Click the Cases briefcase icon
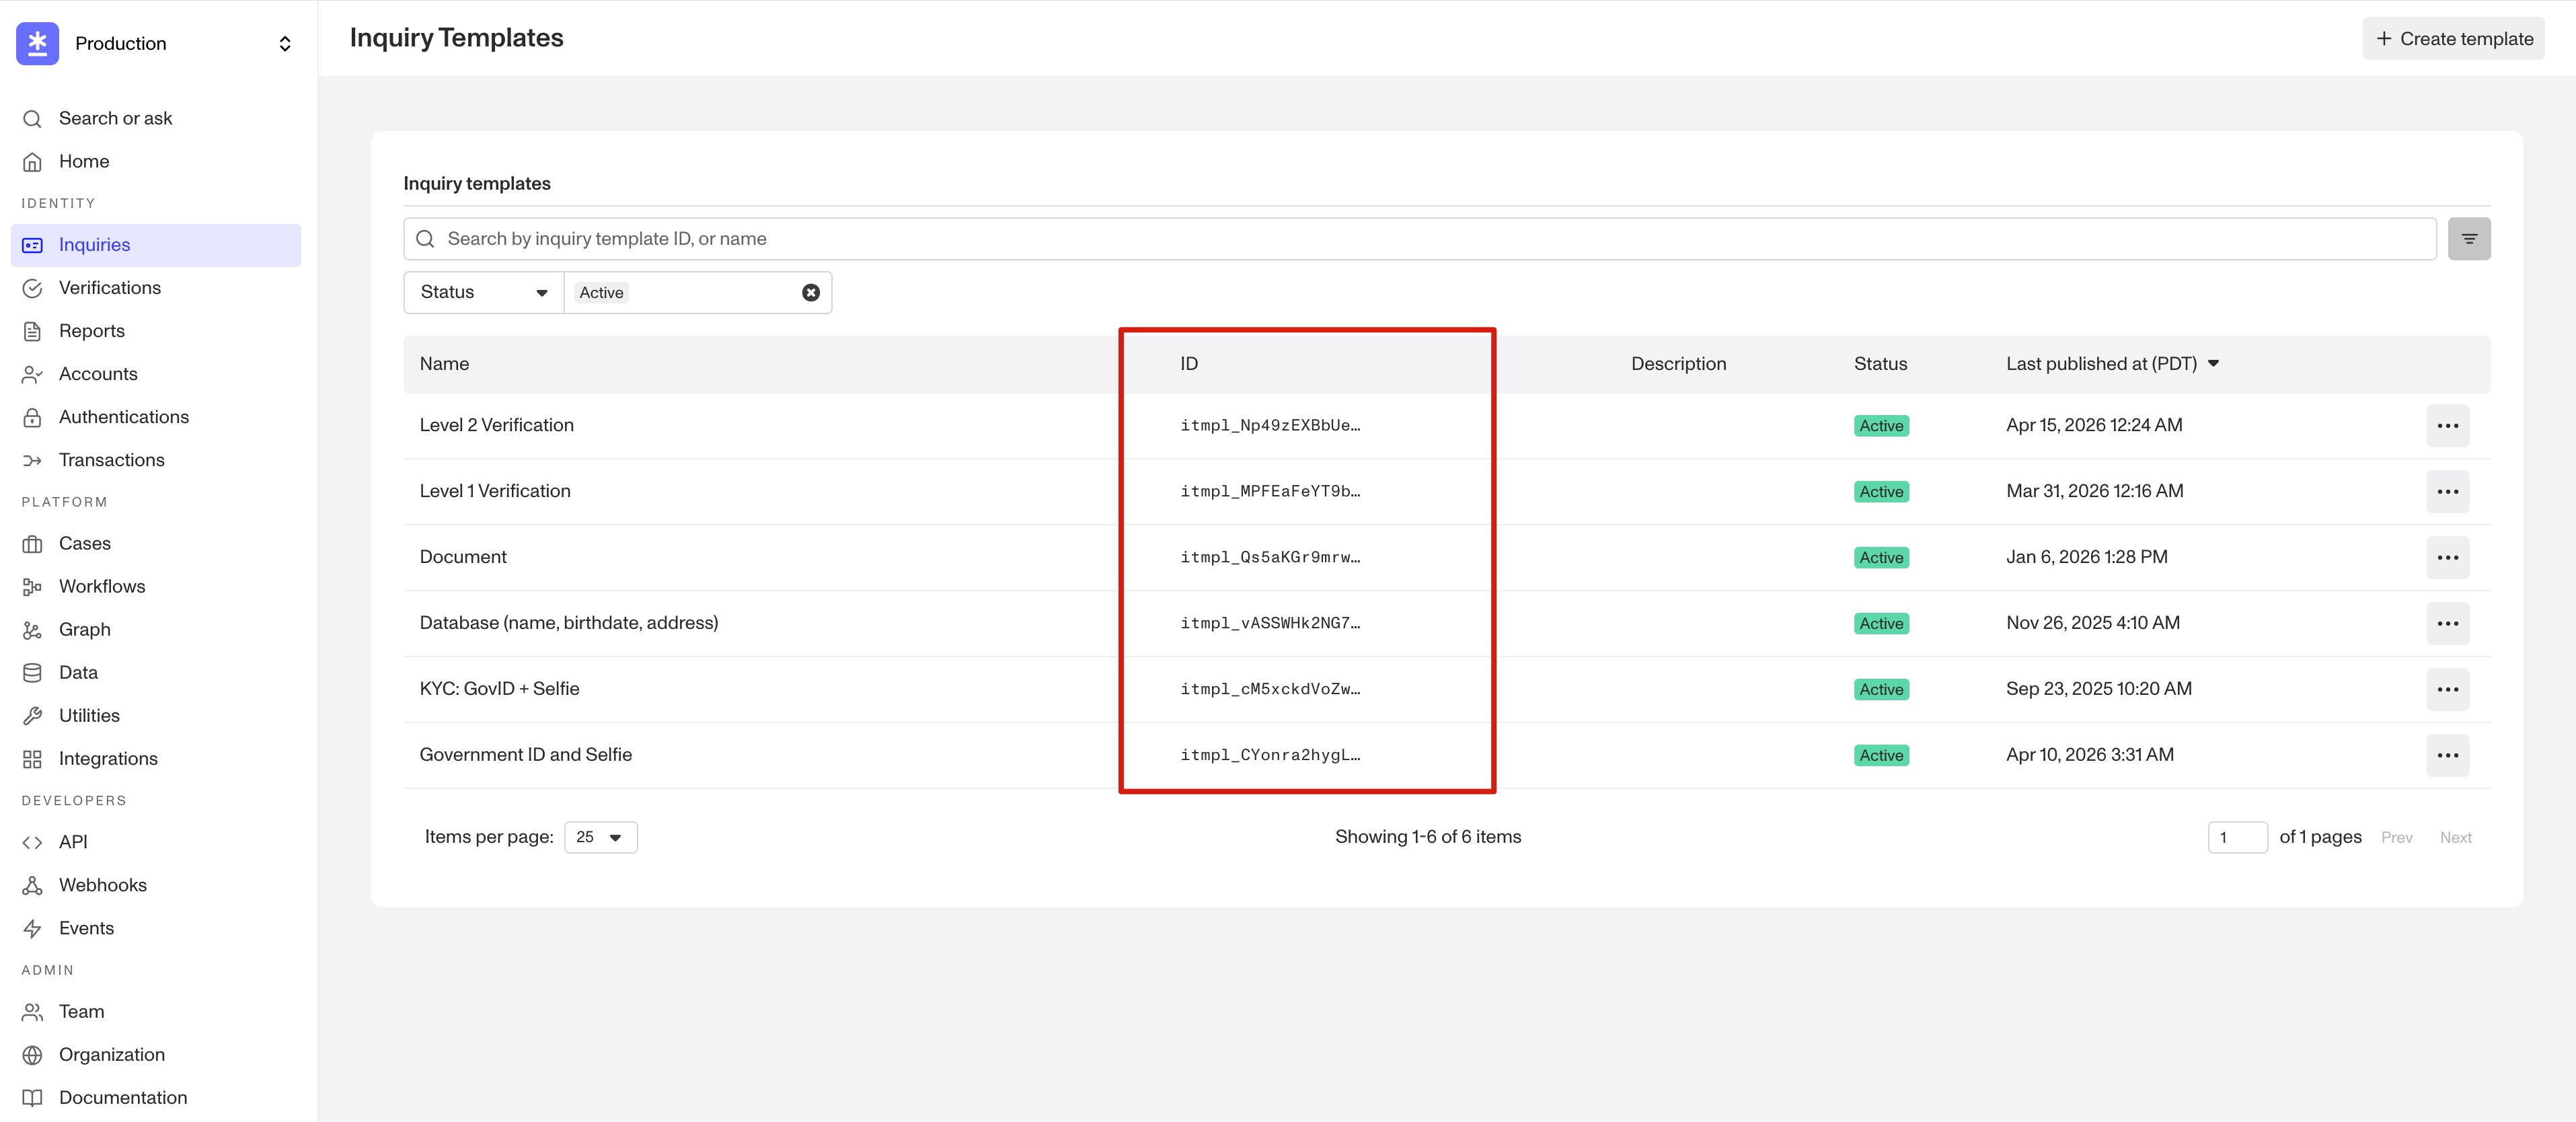 point(32,544)
